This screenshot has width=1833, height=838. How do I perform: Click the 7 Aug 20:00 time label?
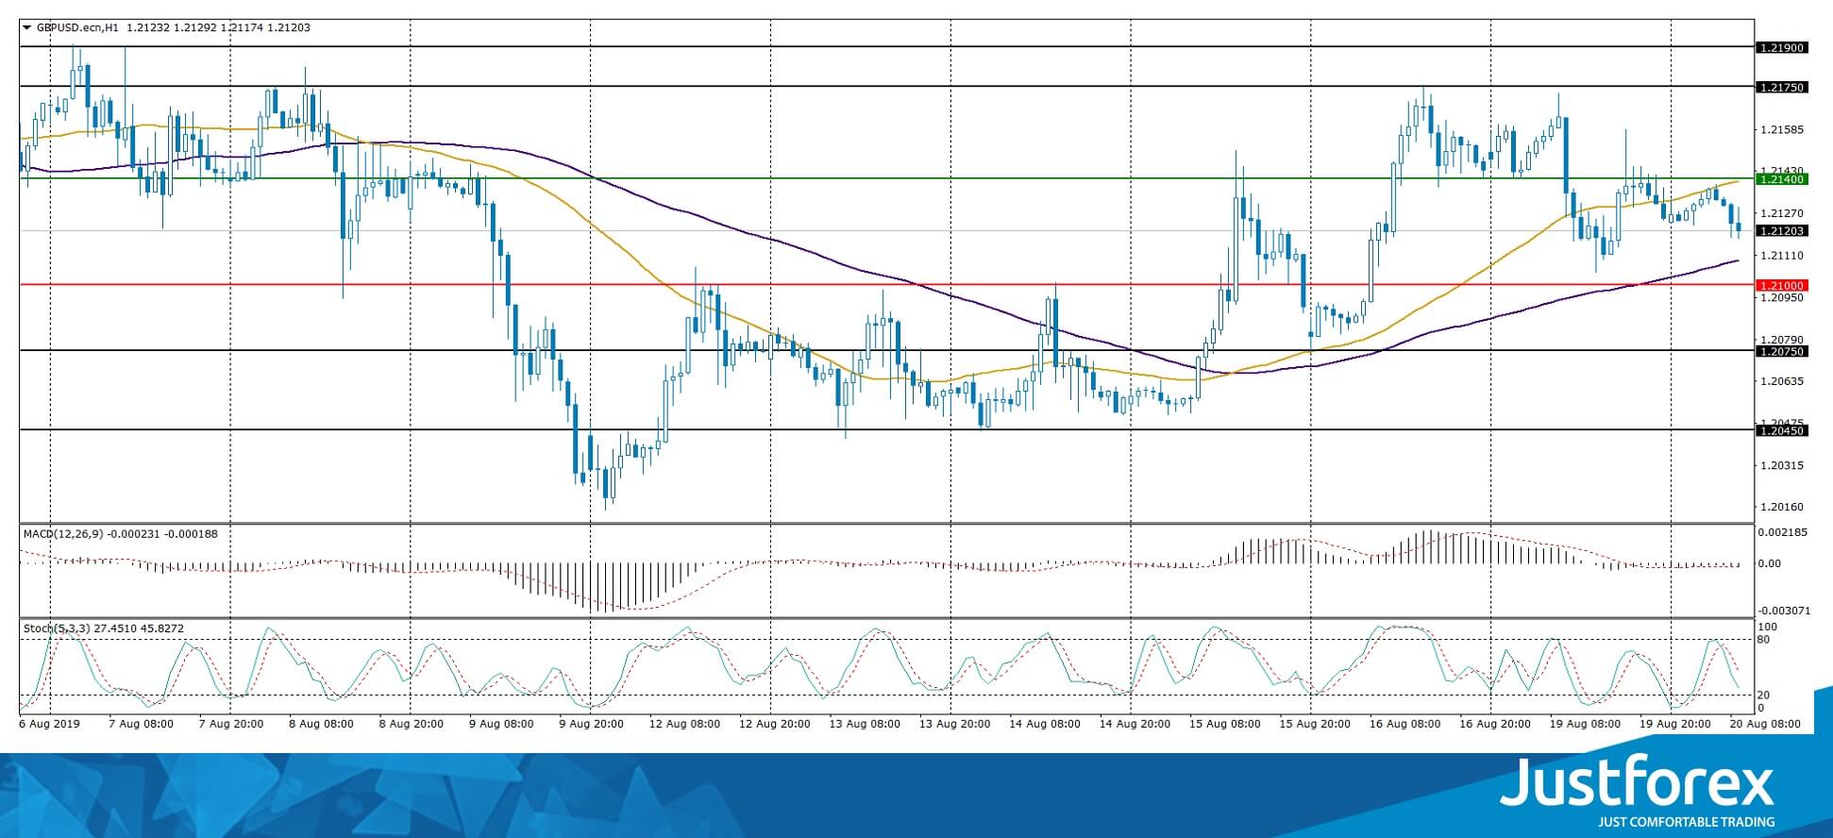(231, 724)
